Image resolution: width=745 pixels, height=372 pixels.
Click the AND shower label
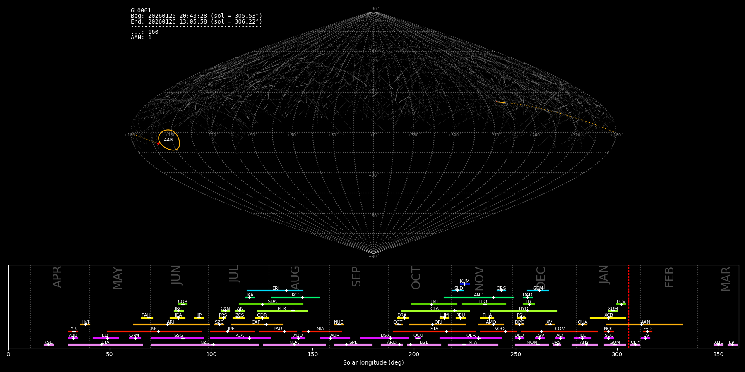coord(478,295)
